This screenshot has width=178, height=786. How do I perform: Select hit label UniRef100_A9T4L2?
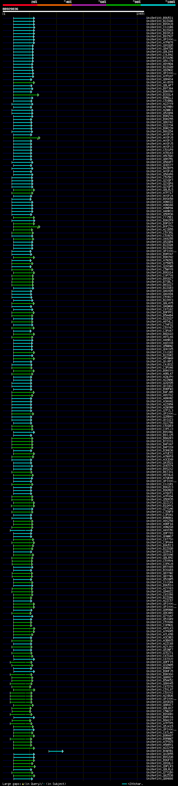(x=160, y=321)
